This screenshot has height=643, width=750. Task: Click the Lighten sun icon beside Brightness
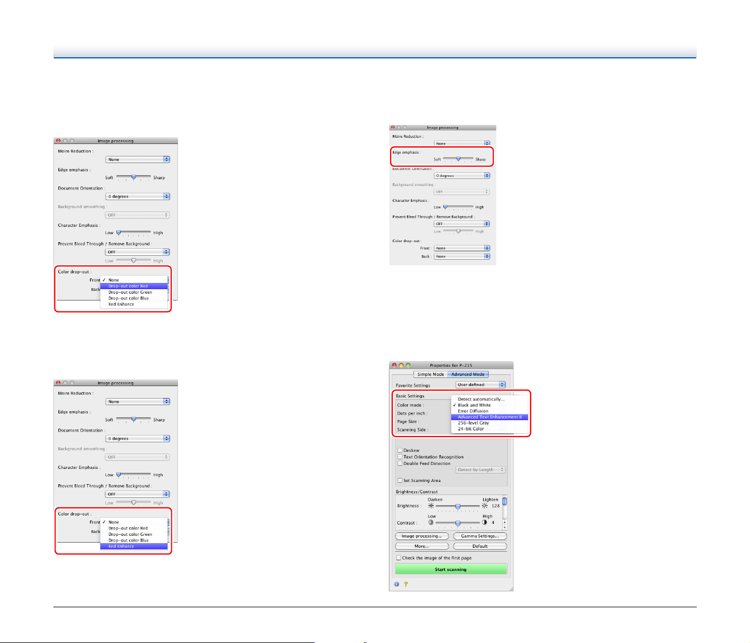tap(485, 506)
